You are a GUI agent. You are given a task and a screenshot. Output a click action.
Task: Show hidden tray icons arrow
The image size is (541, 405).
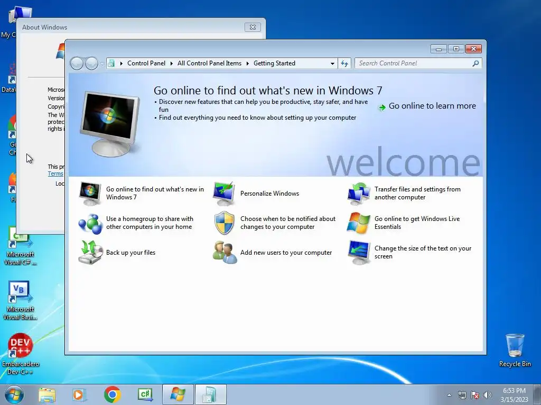449,395
